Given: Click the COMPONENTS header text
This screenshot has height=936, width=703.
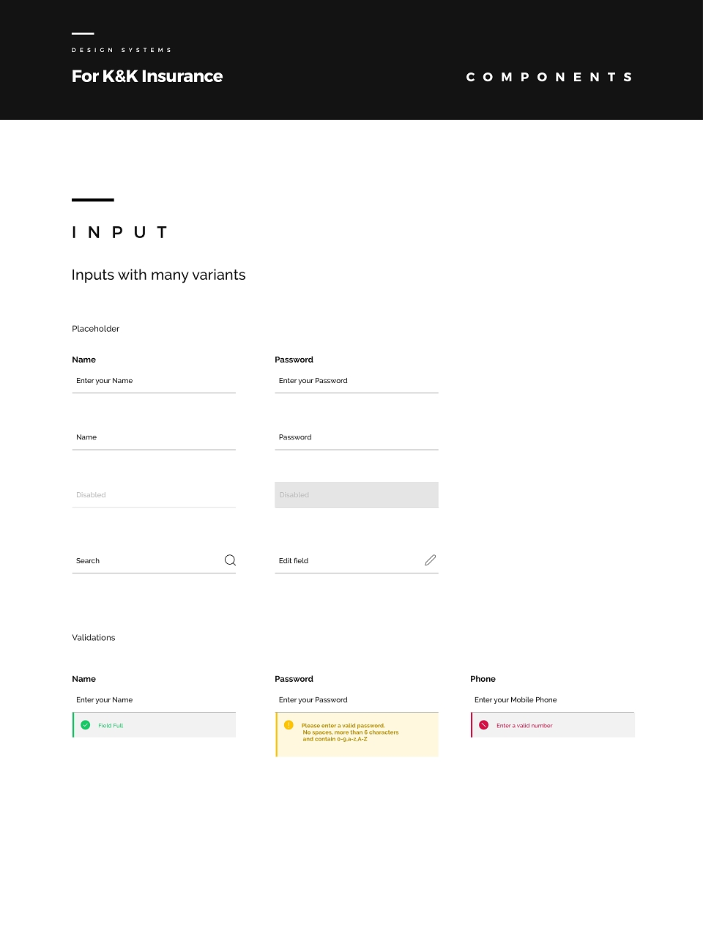Looking at the screenshot, I should 549,77.
